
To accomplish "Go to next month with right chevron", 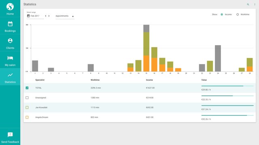I will 49,16.
